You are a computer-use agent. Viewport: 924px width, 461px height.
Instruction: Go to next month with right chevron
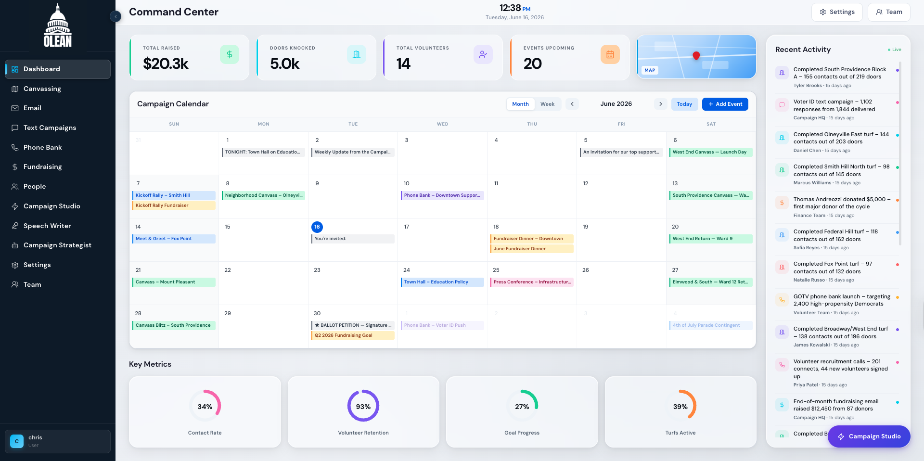660,104
